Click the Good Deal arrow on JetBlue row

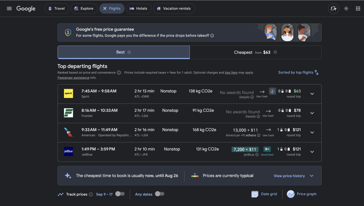click(x=267, y=149)
